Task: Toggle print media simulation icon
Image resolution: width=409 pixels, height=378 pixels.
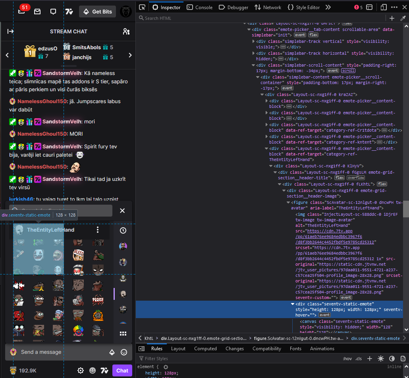Action: click(403, 359)
